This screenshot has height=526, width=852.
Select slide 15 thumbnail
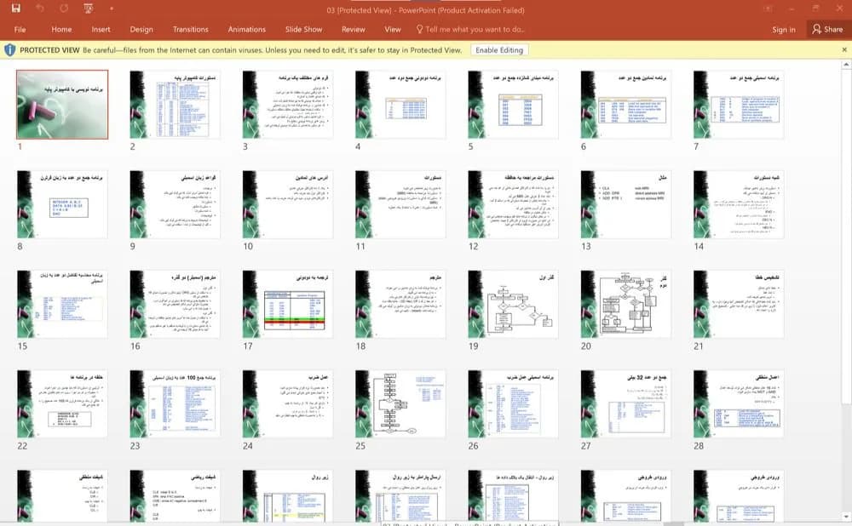[62, 304]
